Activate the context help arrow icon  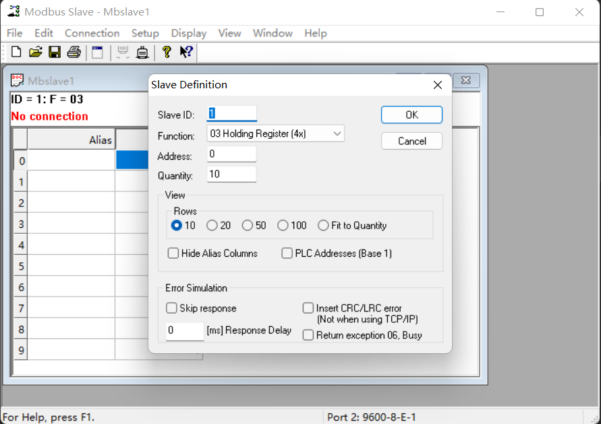[x=185, y=51]
